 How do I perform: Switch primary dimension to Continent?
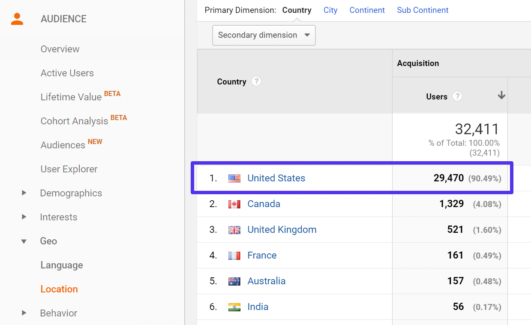click(367, 10)
